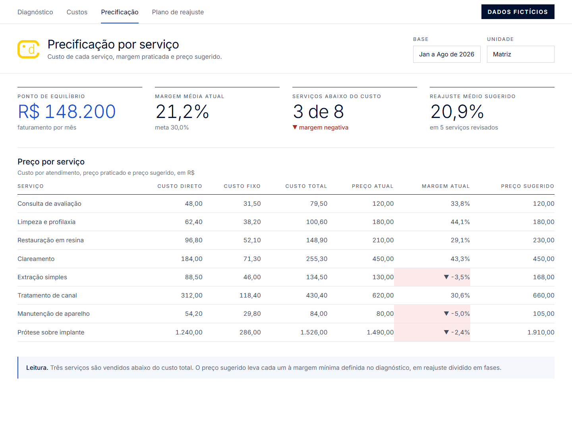Image resolution: width=572 pixels, height=429 pixels.
Task: Open the Base period dropdown Jan a Ago de 2026
Action: click(x=447, y=54)
